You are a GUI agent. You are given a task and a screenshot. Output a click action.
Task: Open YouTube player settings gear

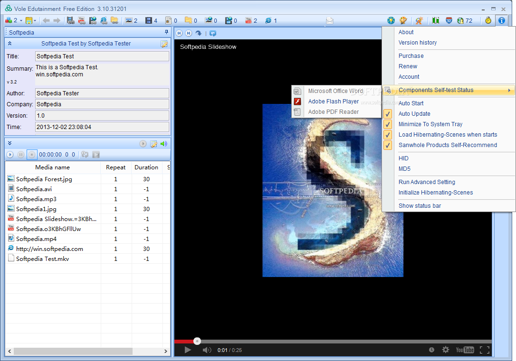click(446, 350)
